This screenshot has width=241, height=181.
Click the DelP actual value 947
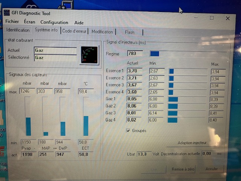pos(63,154)
